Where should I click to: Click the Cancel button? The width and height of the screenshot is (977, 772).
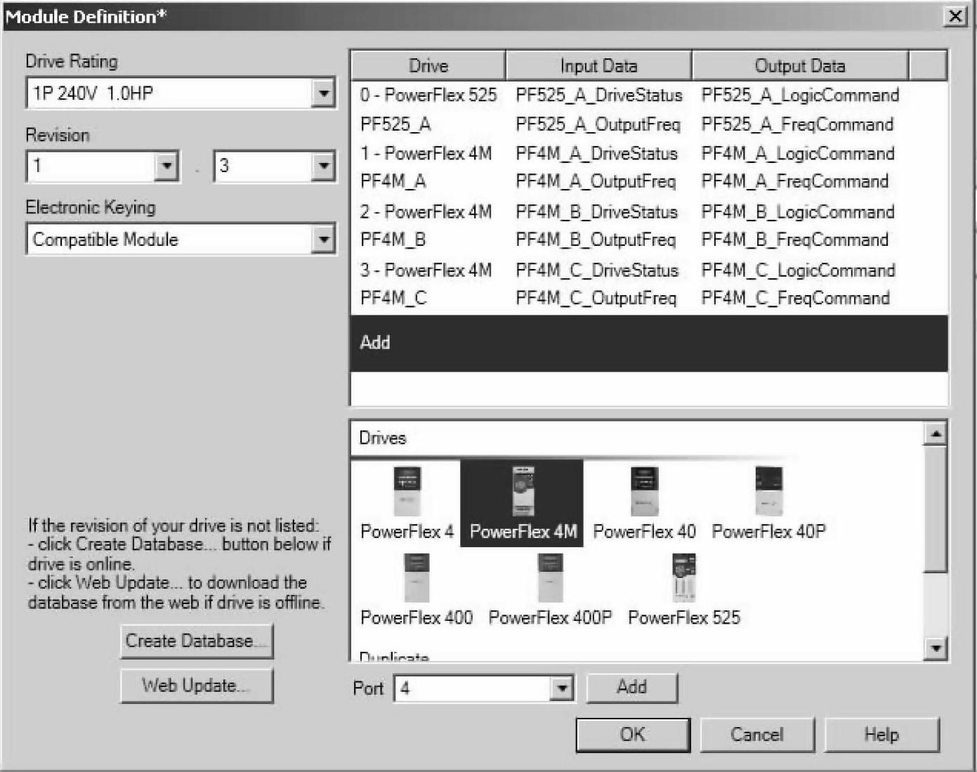(x=757, y=735)
